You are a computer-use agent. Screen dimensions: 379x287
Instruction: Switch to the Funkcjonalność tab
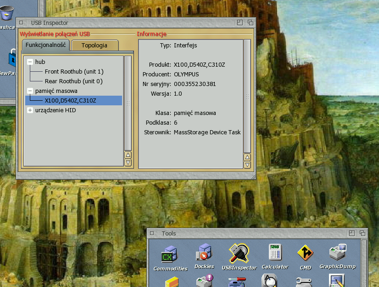pyautogui.click(x=46, y=45)
